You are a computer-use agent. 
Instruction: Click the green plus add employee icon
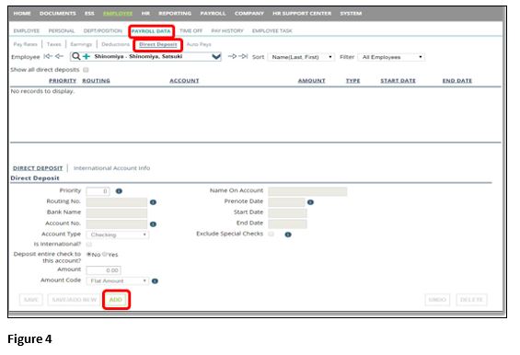click(x=87, y=56)
